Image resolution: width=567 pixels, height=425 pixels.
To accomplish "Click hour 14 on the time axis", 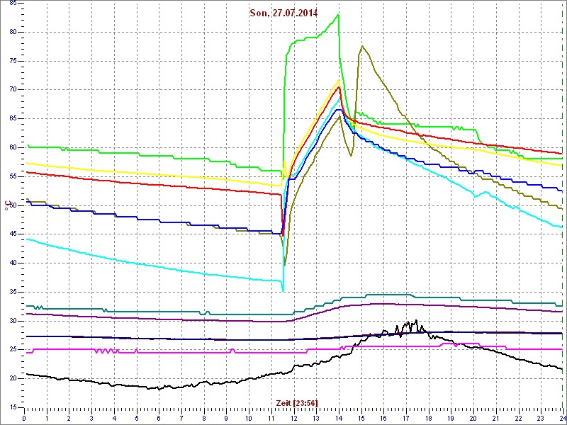I will pyautogui.click(x=338, y=417).
